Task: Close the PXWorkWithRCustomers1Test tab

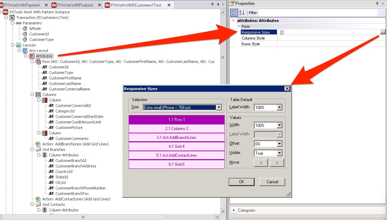Action: tap(169, 5)
